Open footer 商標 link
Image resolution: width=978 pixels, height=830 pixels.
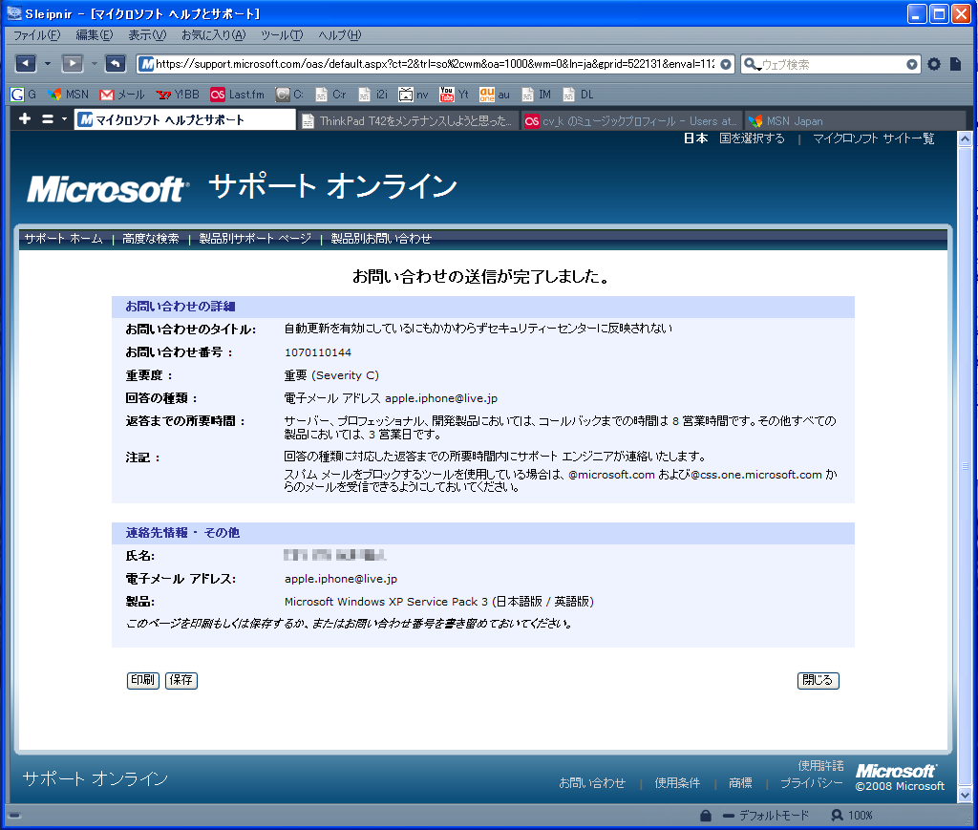pos(740,782)
